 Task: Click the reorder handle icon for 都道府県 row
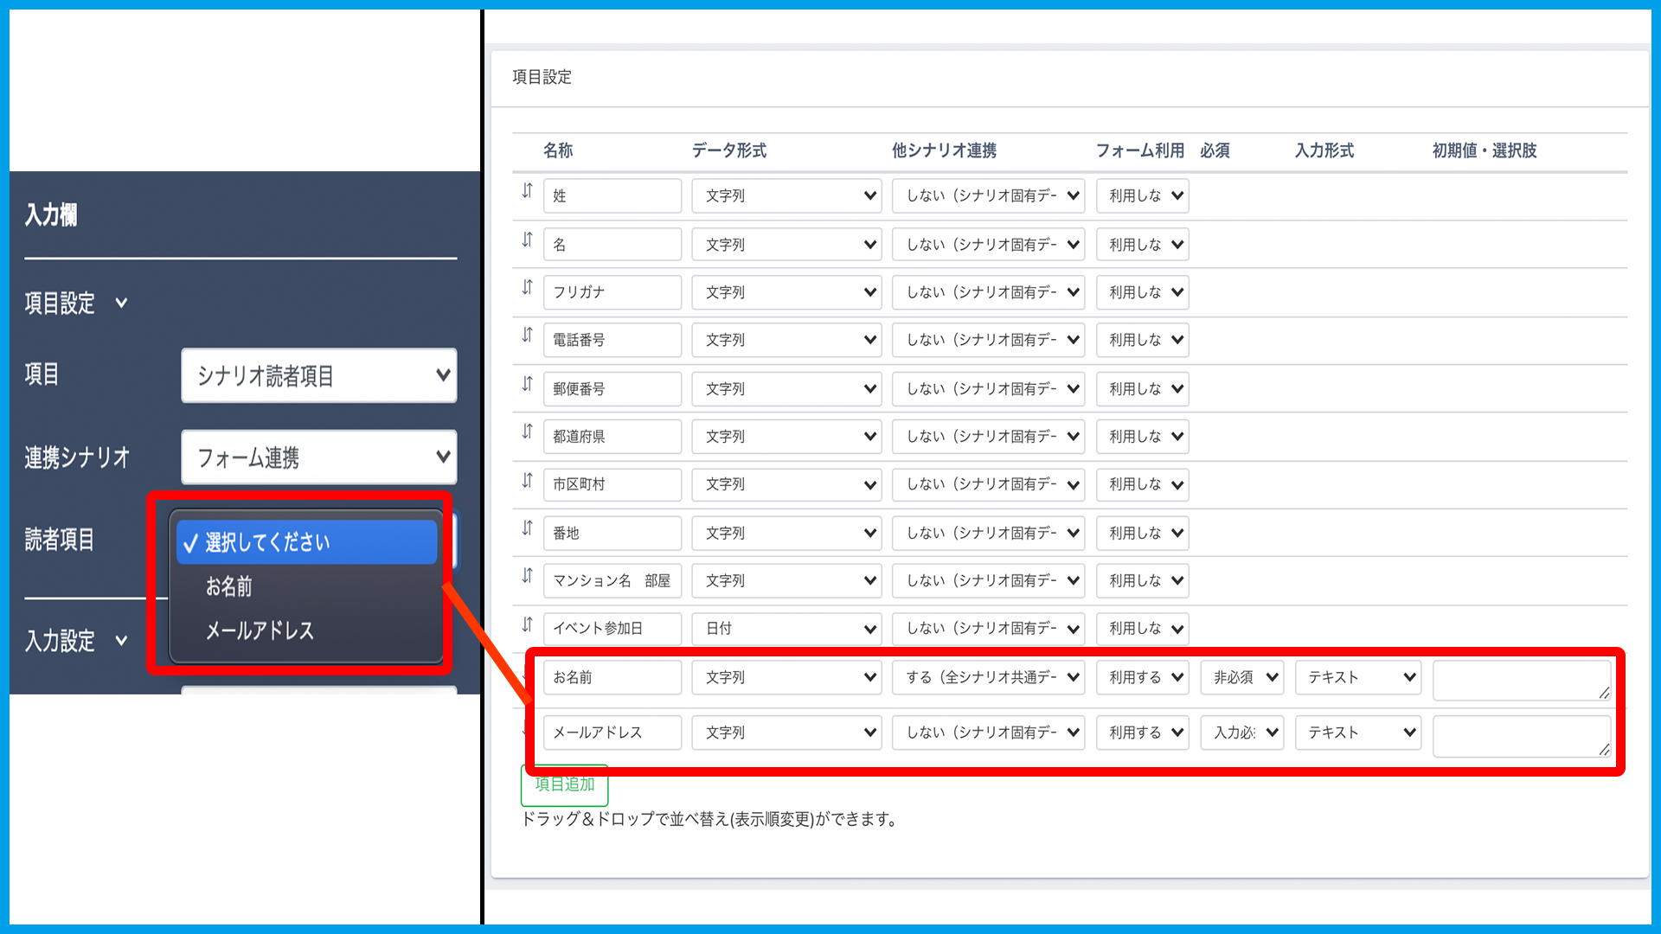coord(527,432)
